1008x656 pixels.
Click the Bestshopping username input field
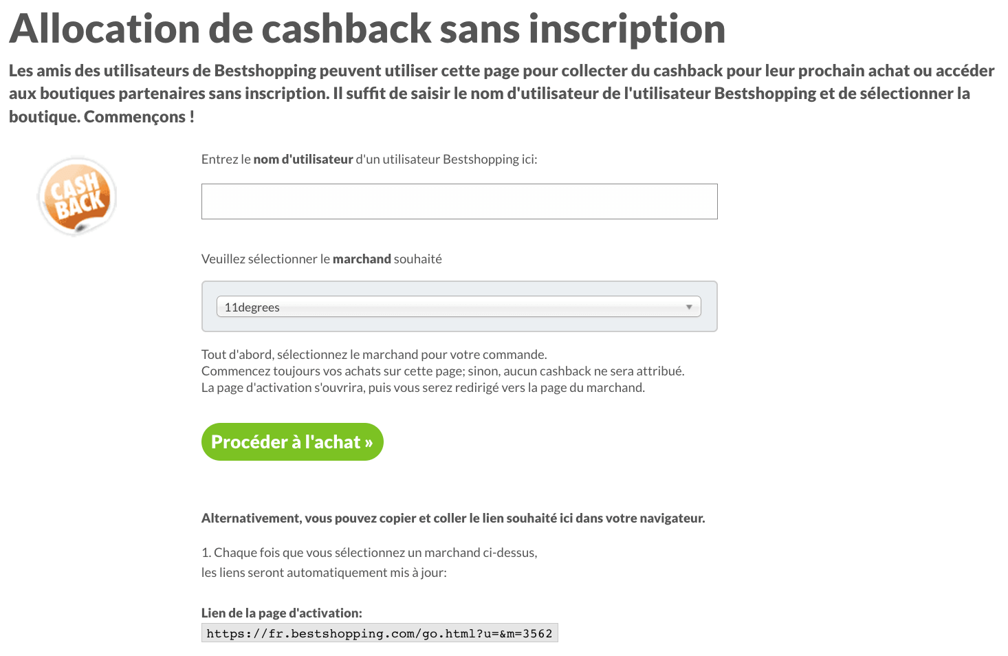tap(459, 201)
